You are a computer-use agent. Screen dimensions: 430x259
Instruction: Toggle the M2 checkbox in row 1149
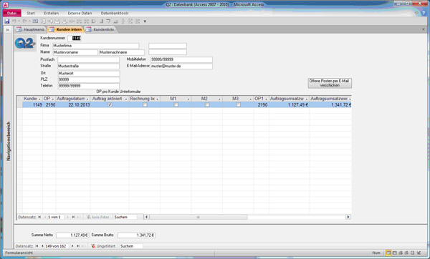tap(207, 104)
